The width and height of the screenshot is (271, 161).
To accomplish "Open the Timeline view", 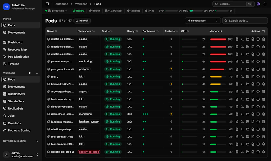I will tap(21, 64).
